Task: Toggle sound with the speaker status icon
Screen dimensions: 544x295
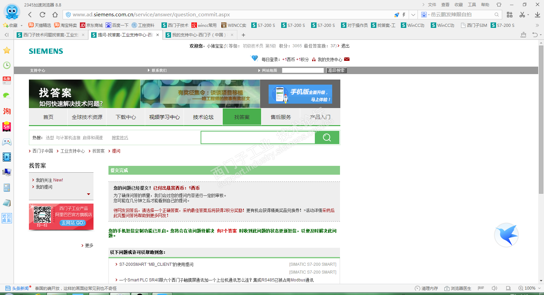Action: click(494, 288)
